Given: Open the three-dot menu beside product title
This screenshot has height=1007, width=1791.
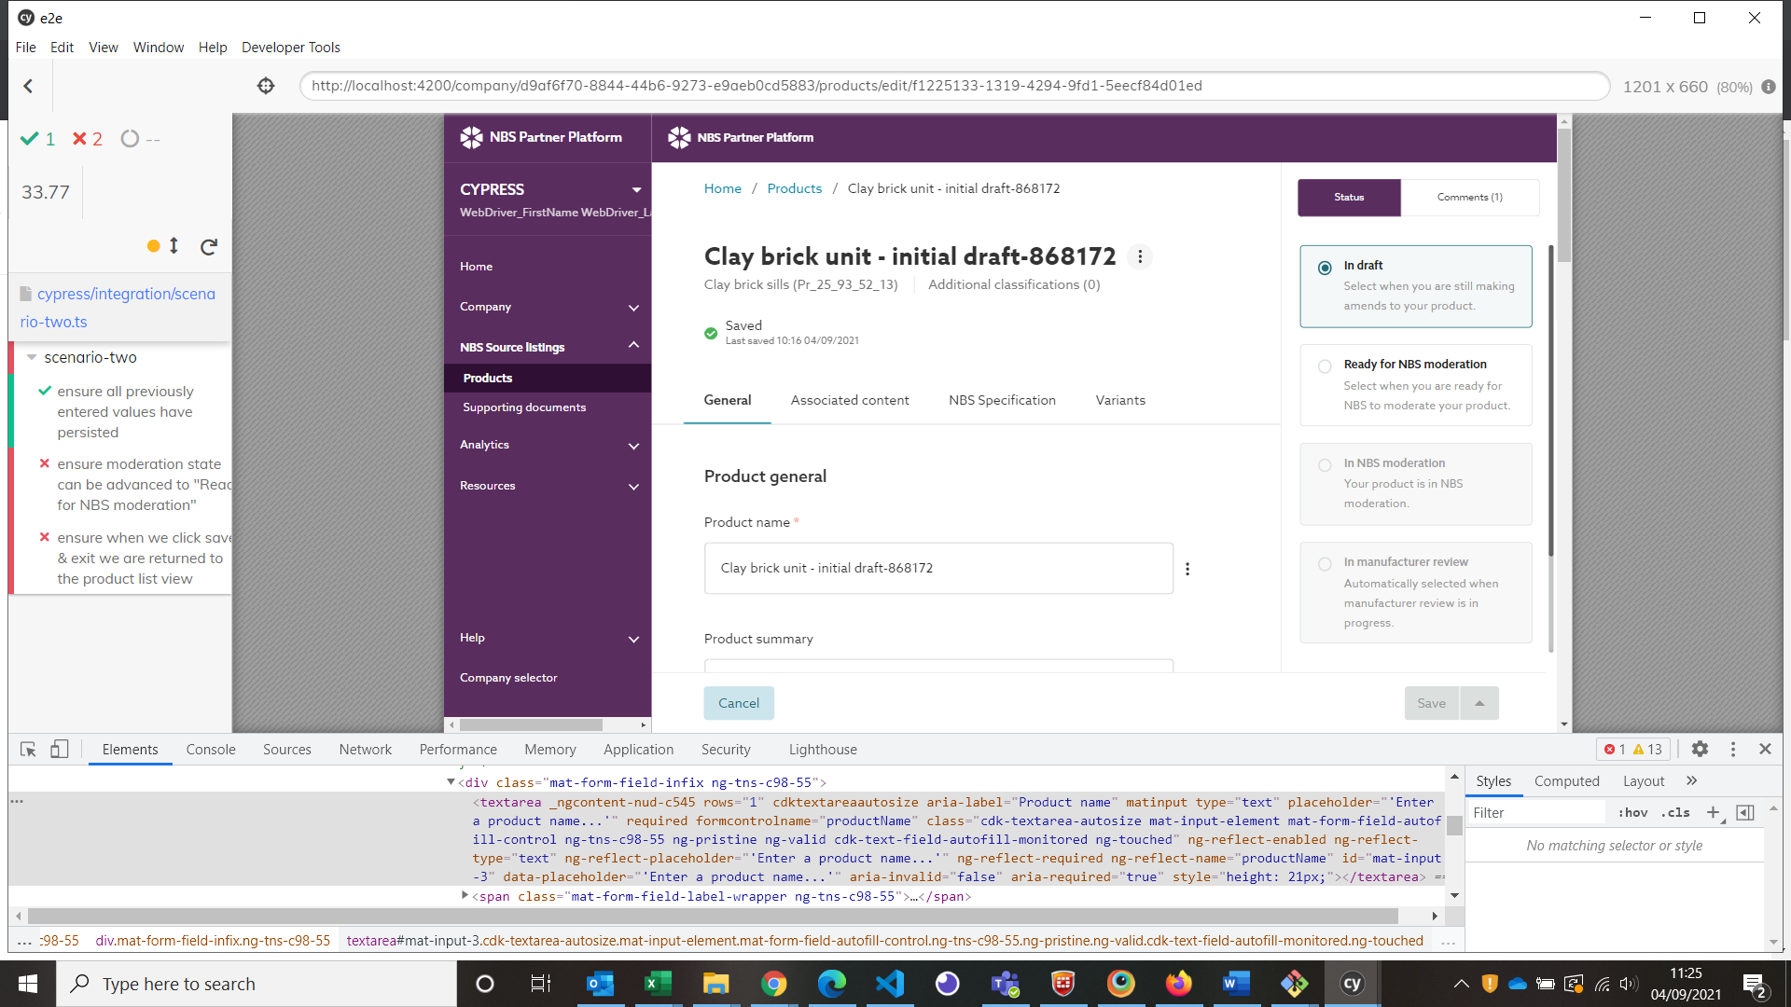Looking at the screenshot, I should [x=1139, y=256].
